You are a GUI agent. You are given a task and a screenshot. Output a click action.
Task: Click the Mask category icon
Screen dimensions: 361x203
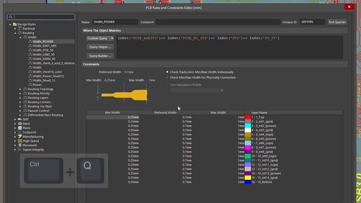coord(20,123)
